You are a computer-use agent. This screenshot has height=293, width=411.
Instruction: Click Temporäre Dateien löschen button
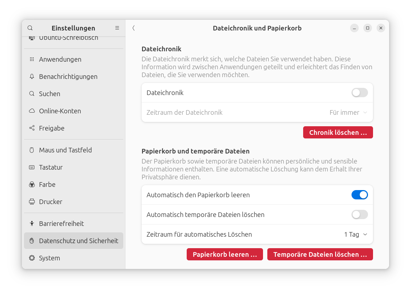coord(320,254)
